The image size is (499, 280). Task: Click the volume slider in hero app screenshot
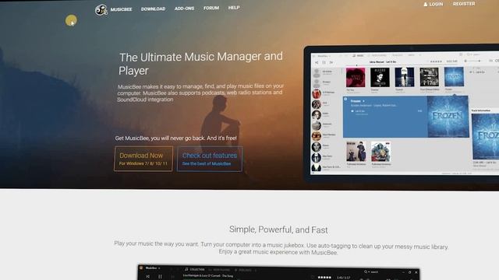(472, 61)
